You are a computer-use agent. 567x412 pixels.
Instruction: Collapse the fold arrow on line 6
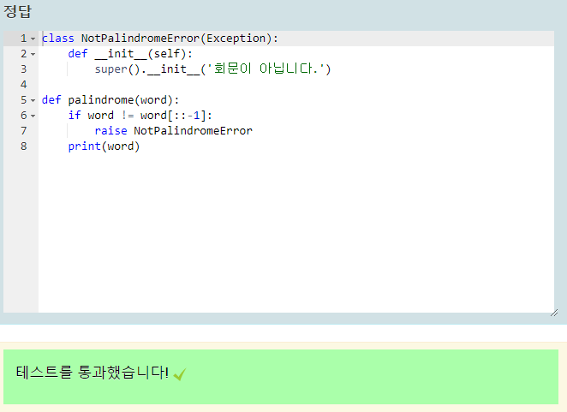coord(33,116)
